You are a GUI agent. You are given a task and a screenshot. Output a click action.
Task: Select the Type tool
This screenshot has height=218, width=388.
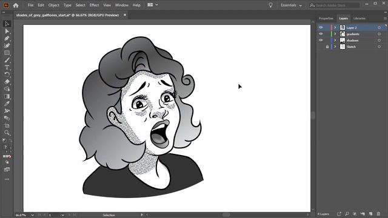click(x=7, y=67)
